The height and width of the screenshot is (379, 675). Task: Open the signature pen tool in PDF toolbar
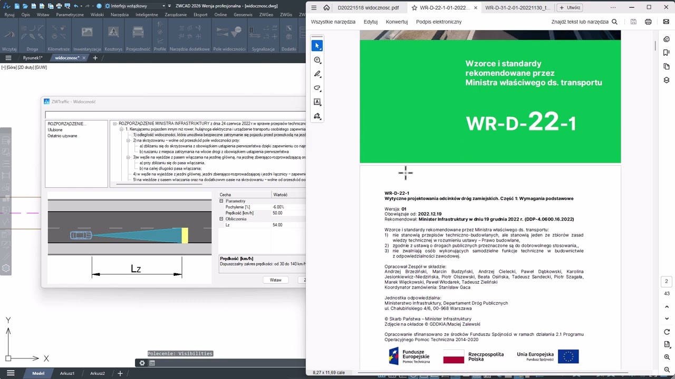coord(317,116)
